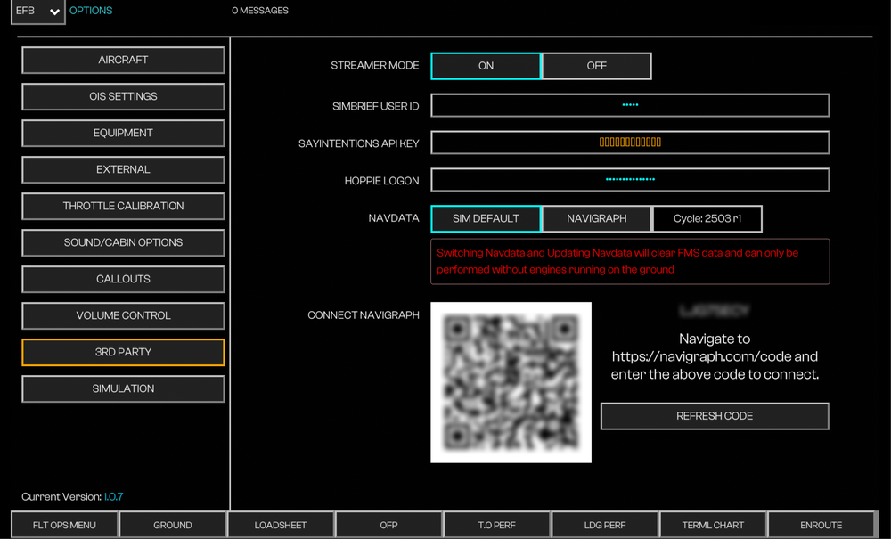Viewport: 891px width, 539px height.
Task: Click the Navigraph QR code image
Action: click(x=511, y=382)
